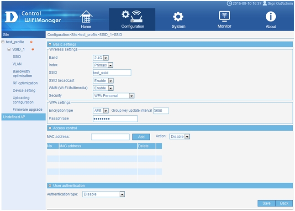Screen dimensions: 295x211
Task: Open the Home house icon
Action: point(86,17)
